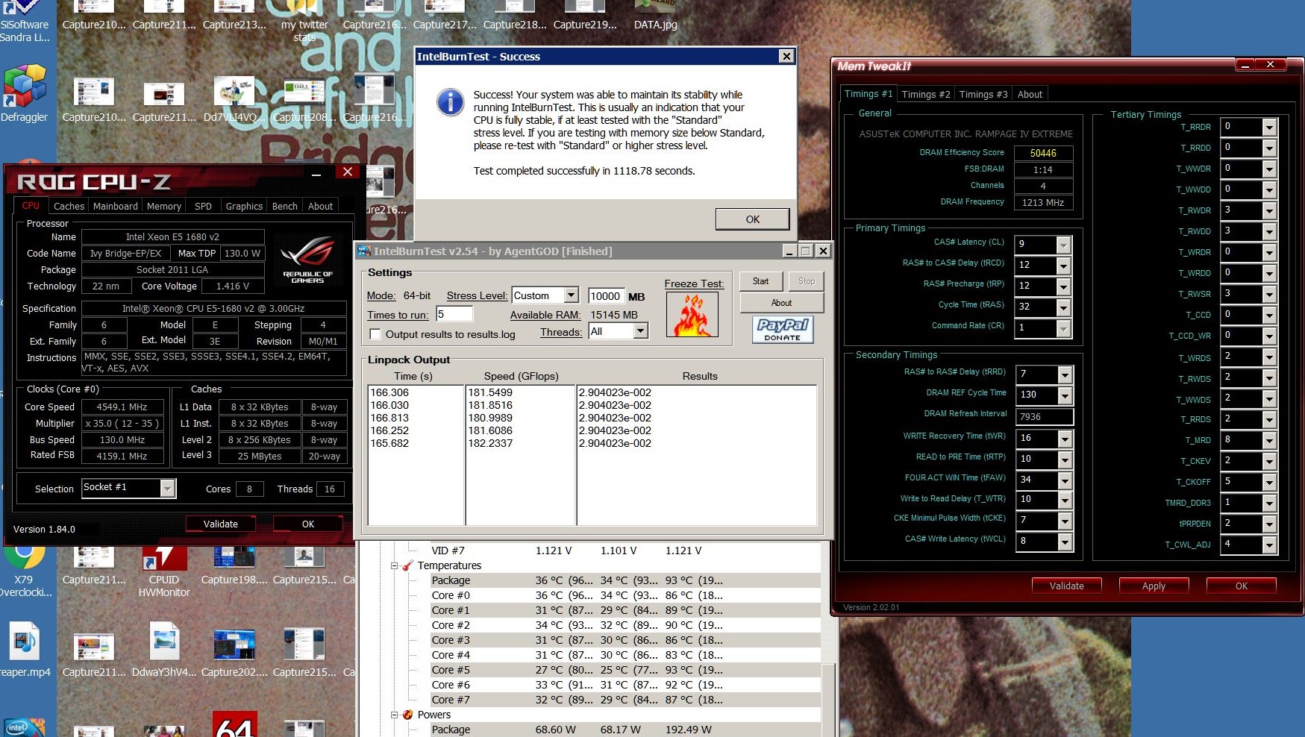Screen dimensions: 1305x737
Task: Select the VID #7 row in HWMonitor
Action: coord(625,551)
